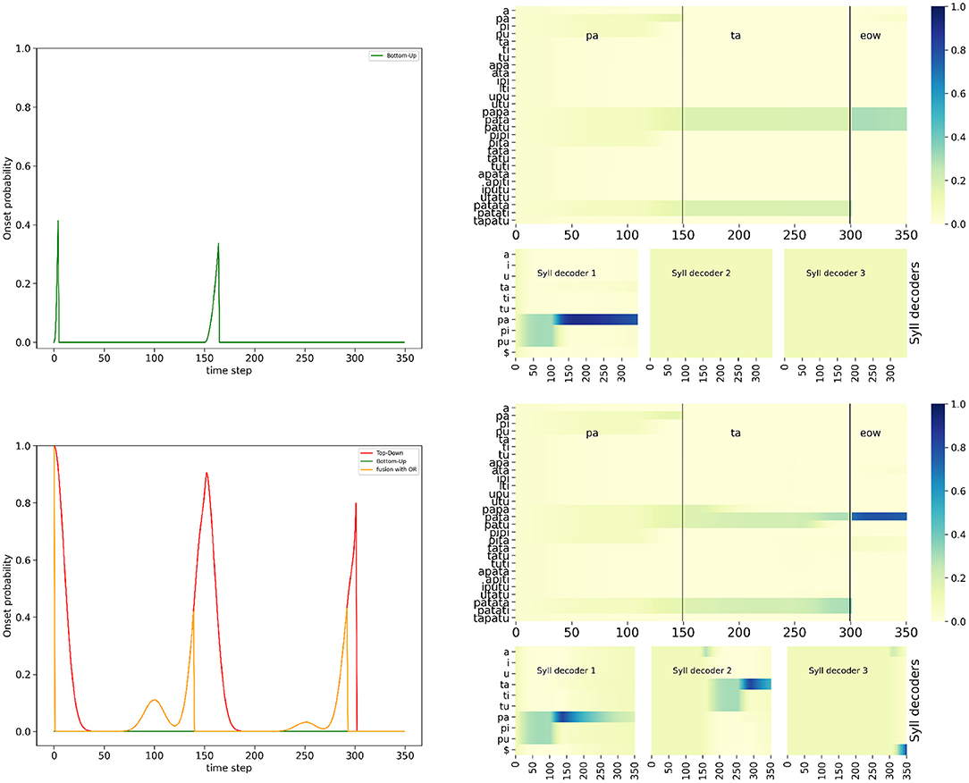This screenshot has width=969, height=783.
Task: Click the dark blue 'pa' band in upper Syll decoder 1
Action: pos(598,319)
